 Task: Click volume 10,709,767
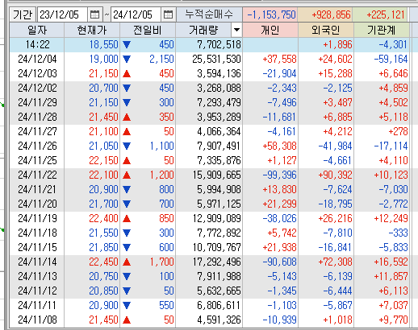(x=216, y=247)
